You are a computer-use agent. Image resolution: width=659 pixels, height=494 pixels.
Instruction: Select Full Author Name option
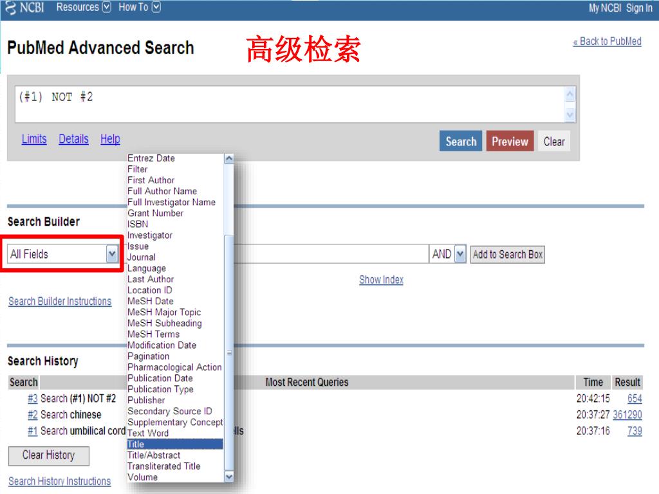pyautogui.click(x=175, y=191)
